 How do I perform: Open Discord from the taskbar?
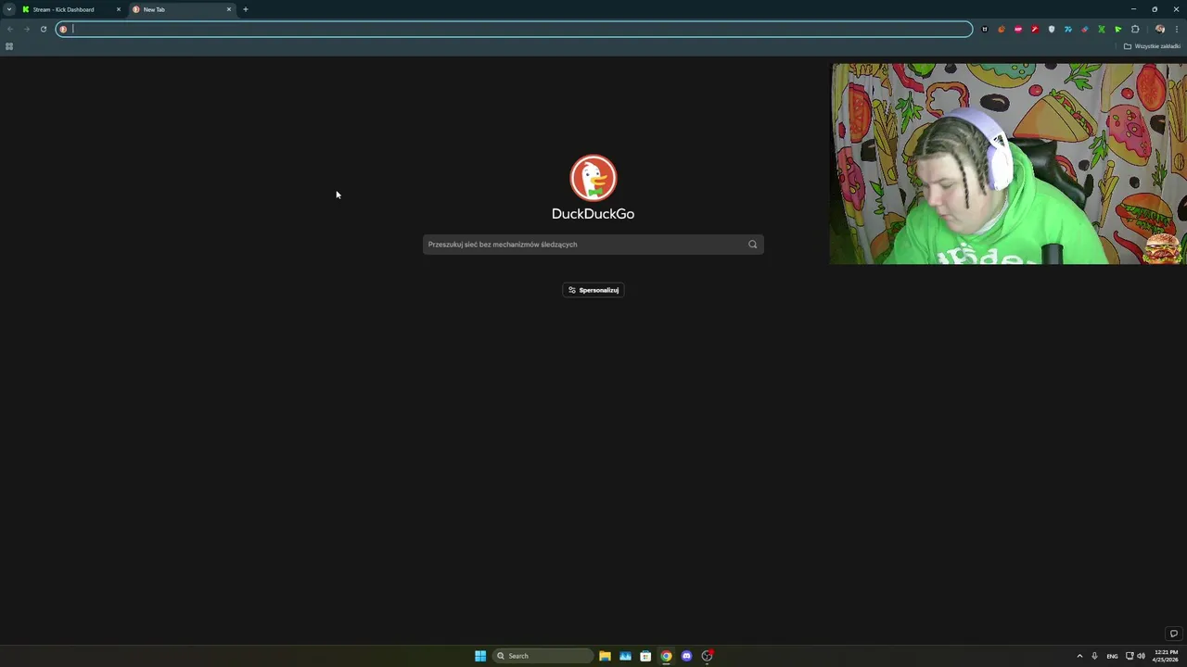tap(686, 656)
